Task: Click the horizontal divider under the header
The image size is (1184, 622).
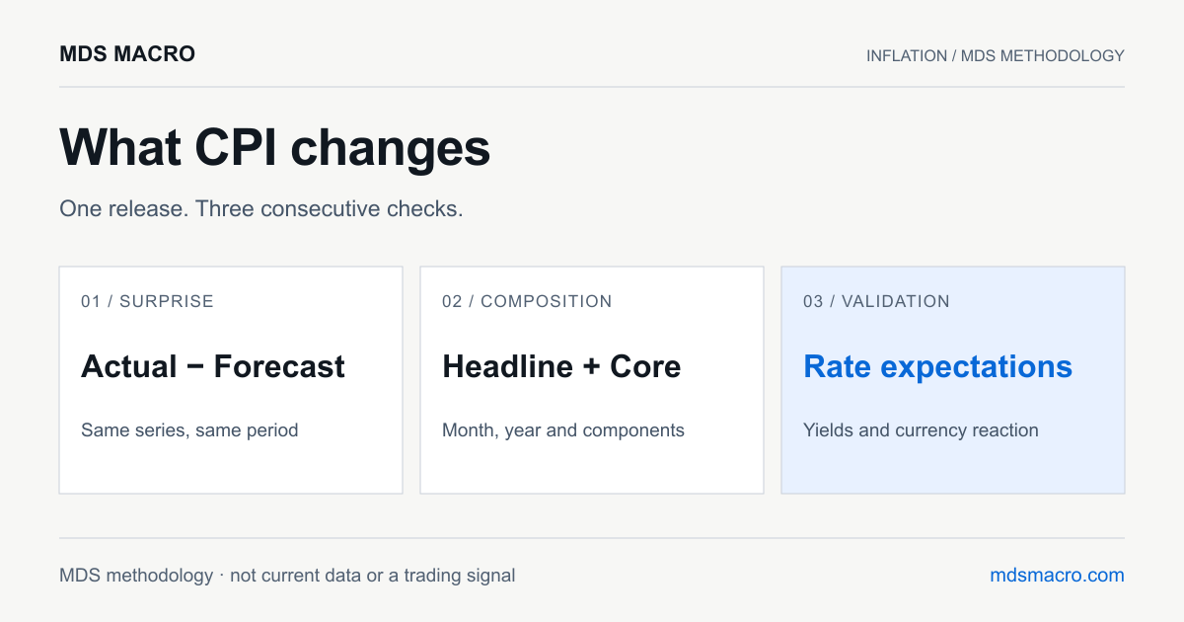Action: click(592, 87)
